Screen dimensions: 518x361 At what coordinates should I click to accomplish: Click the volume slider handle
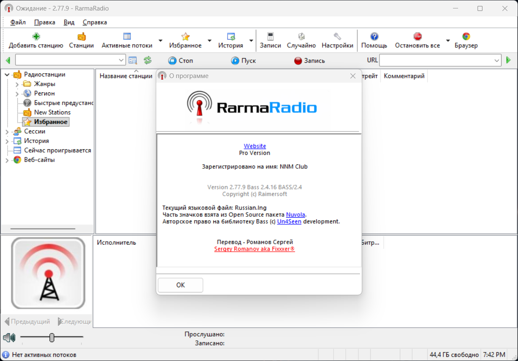[x=52, y=337]
